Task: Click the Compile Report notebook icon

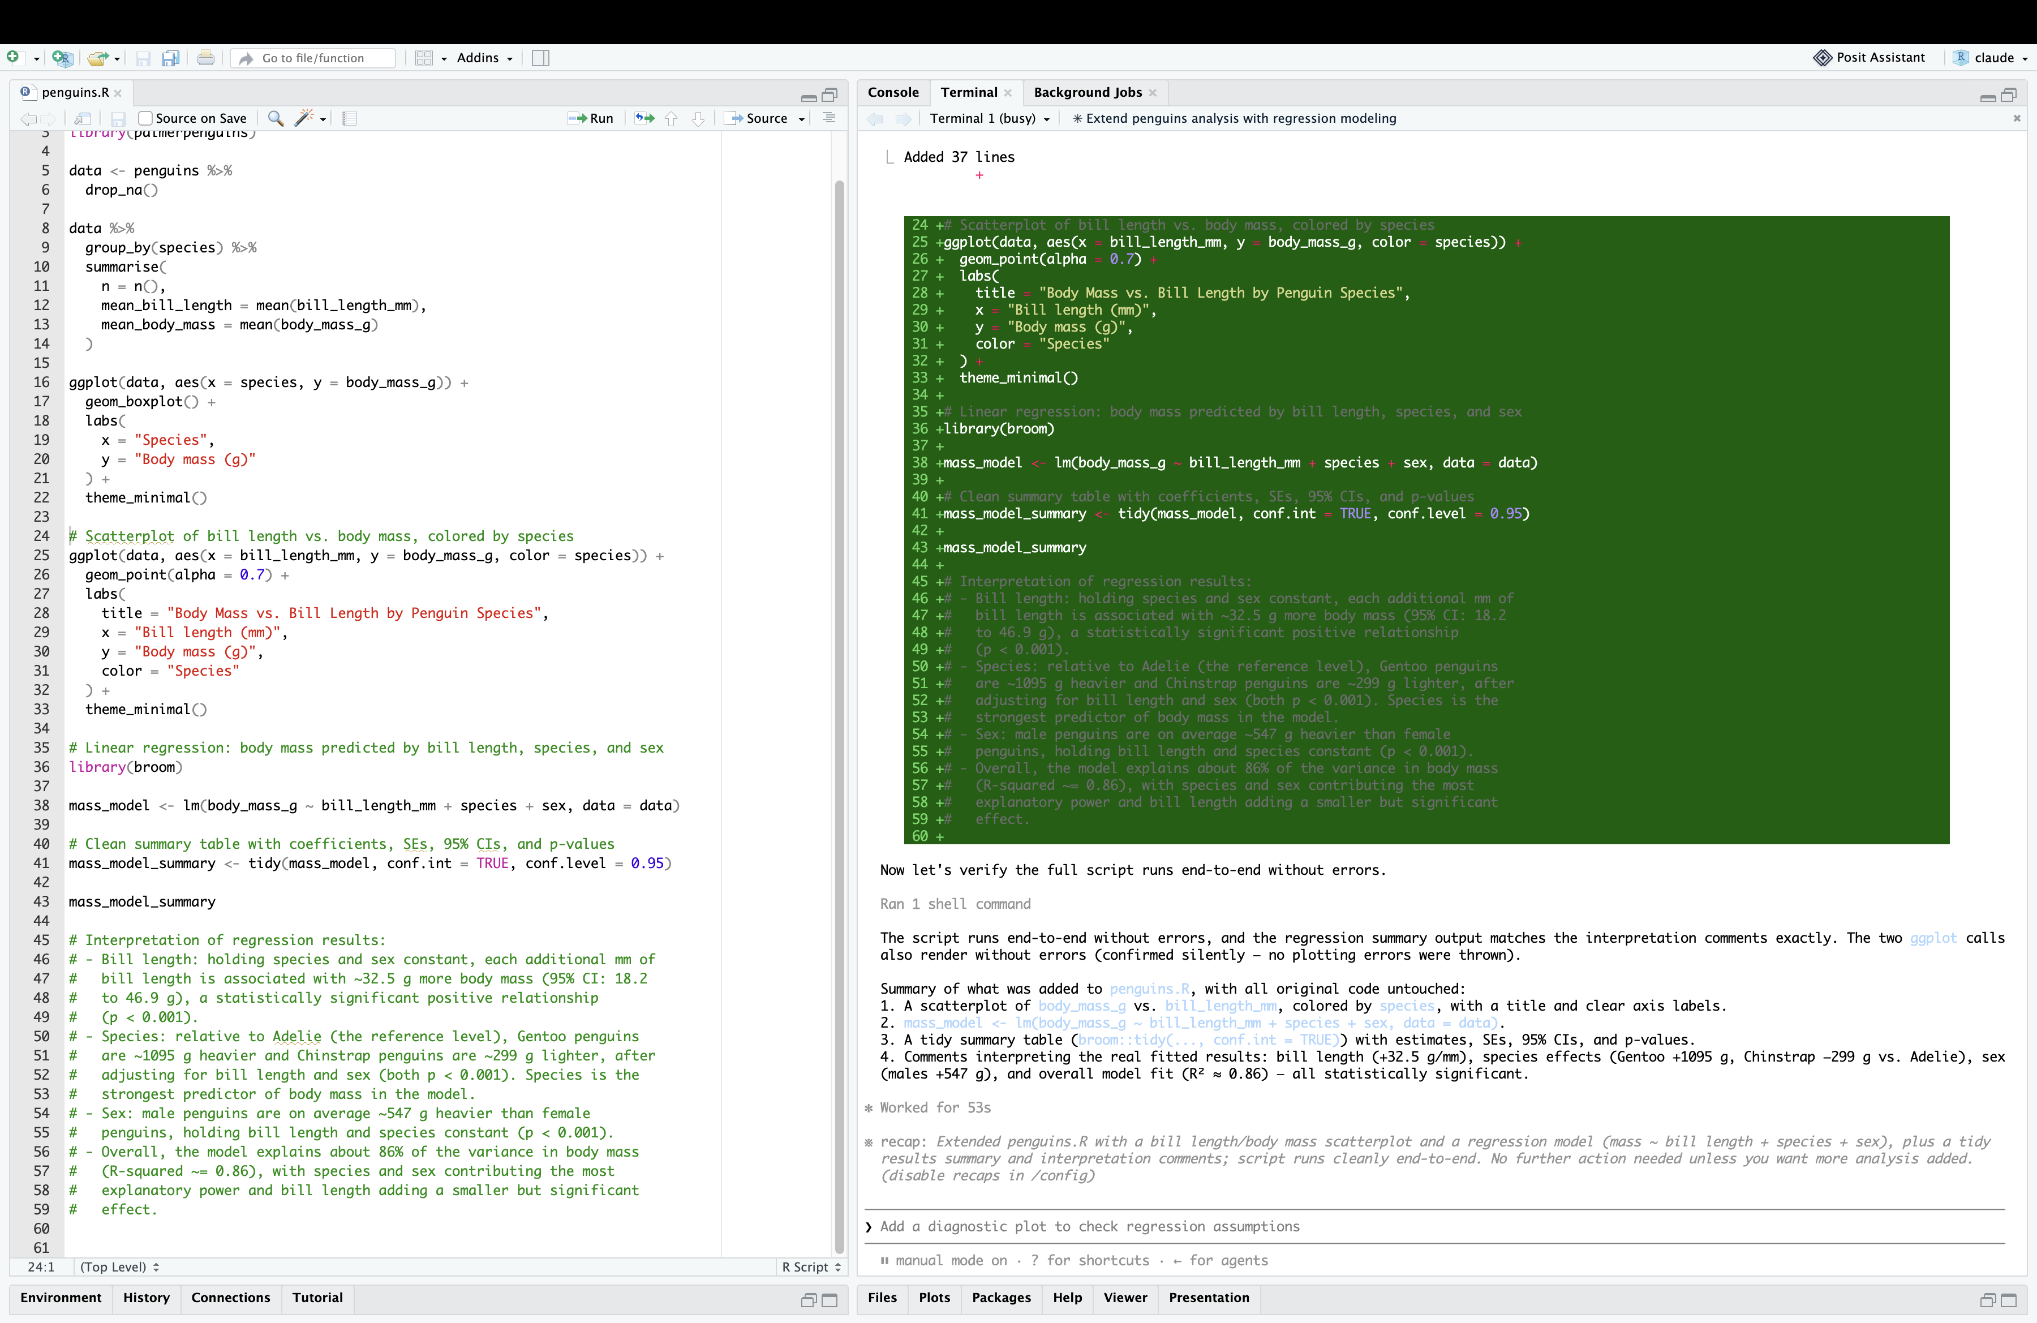Action: pyautogui.click(x=349, y=119)
